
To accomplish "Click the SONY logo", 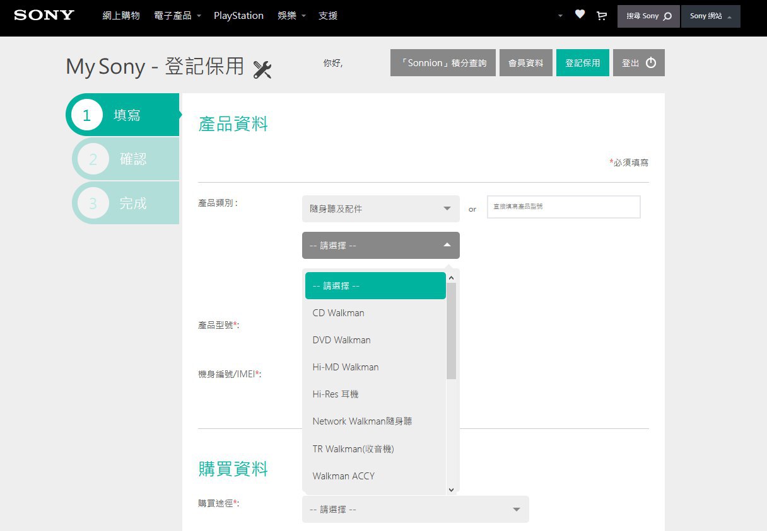I will [x=44, y=14].
